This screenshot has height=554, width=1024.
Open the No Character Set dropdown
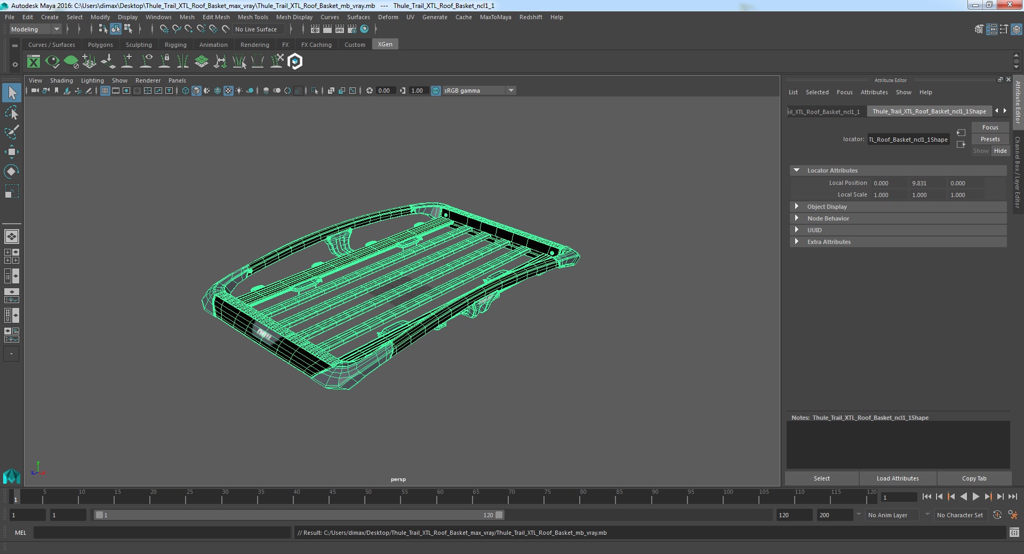(961, 515)
